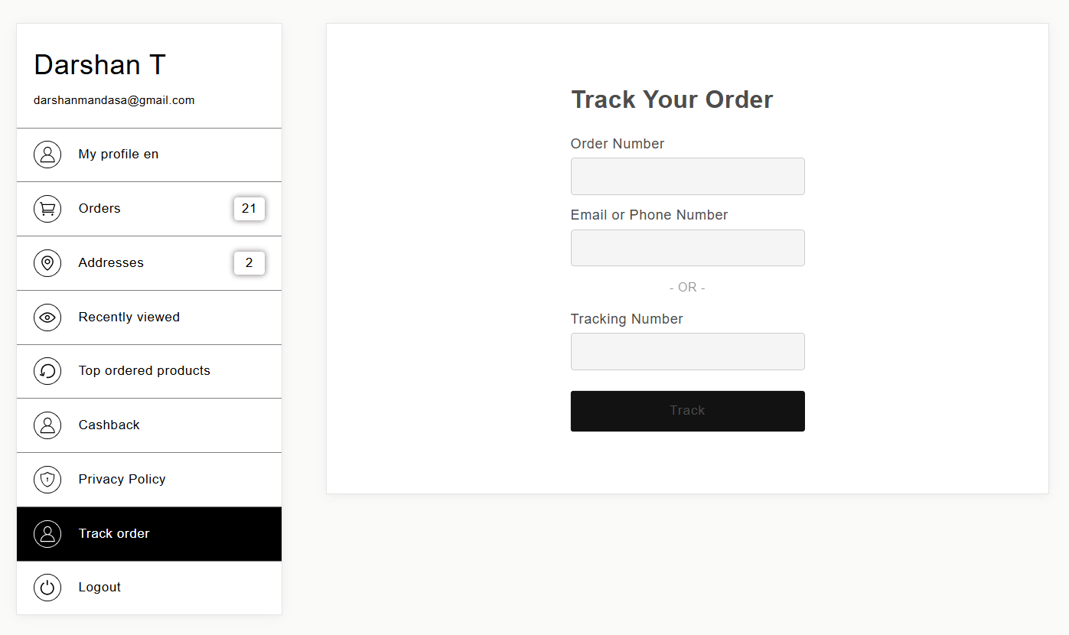Click the Top ordered products refresh icon
This screenshot has width=1069, height=635.
coord(47,371)
